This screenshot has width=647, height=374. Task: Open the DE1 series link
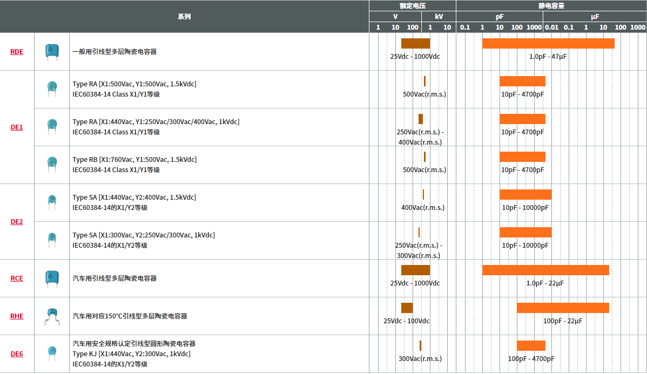coord(17,127)
